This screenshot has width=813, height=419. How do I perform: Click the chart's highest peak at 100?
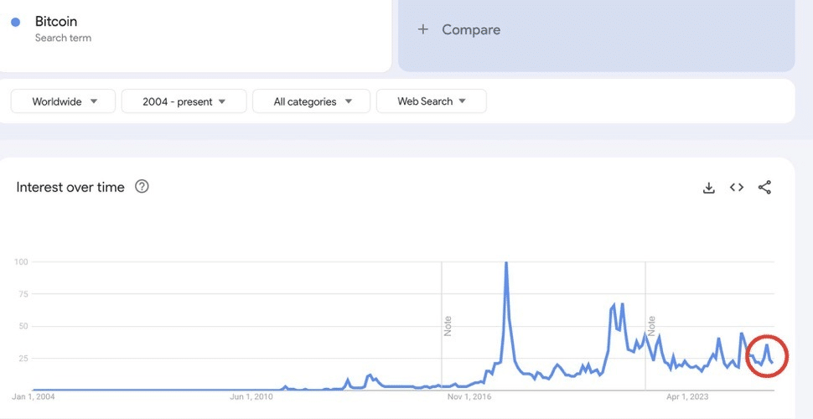pyautogui.click(x=506, y=263)
